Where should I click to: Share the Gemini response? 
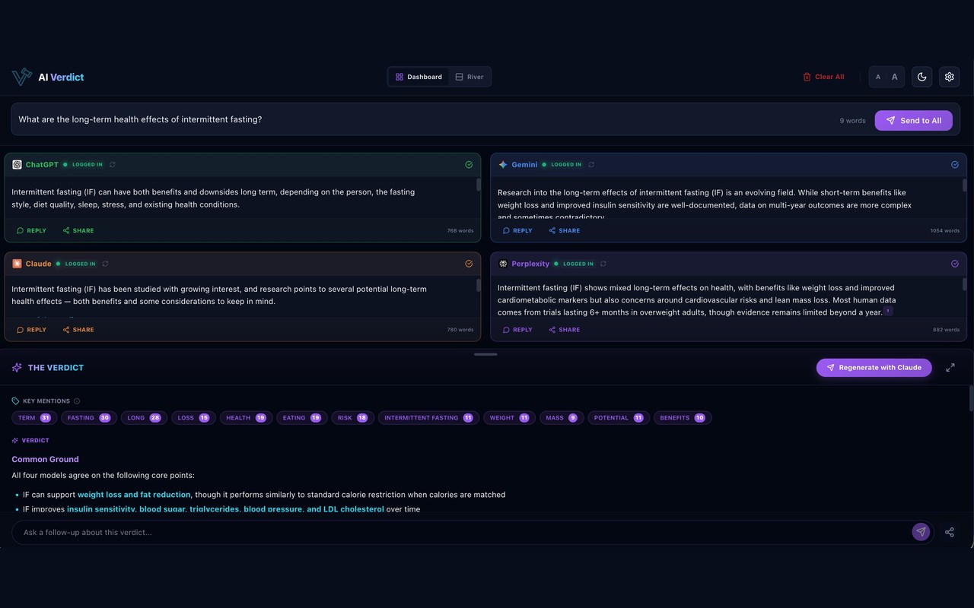(x=565, y=230)
